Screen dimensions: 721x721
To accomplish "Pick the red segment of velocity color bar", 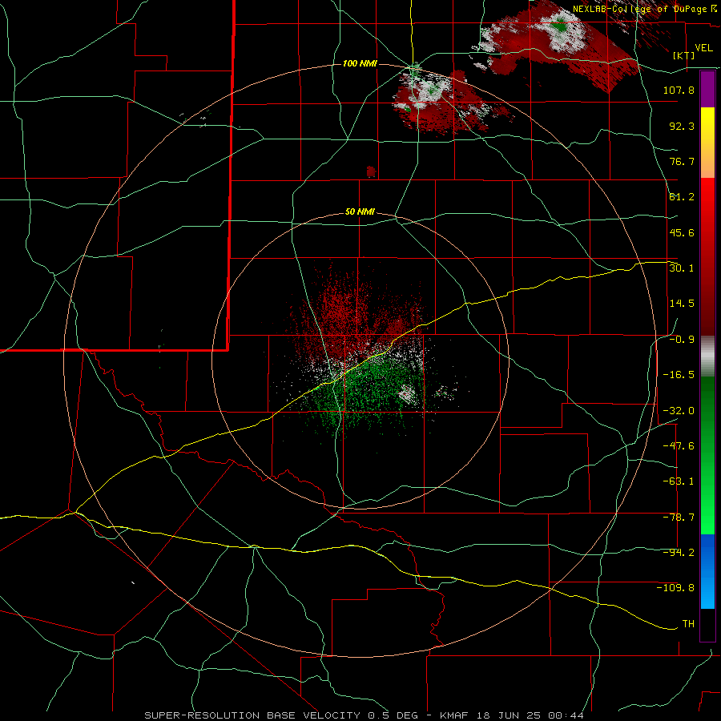I will (x=707, y=256).
